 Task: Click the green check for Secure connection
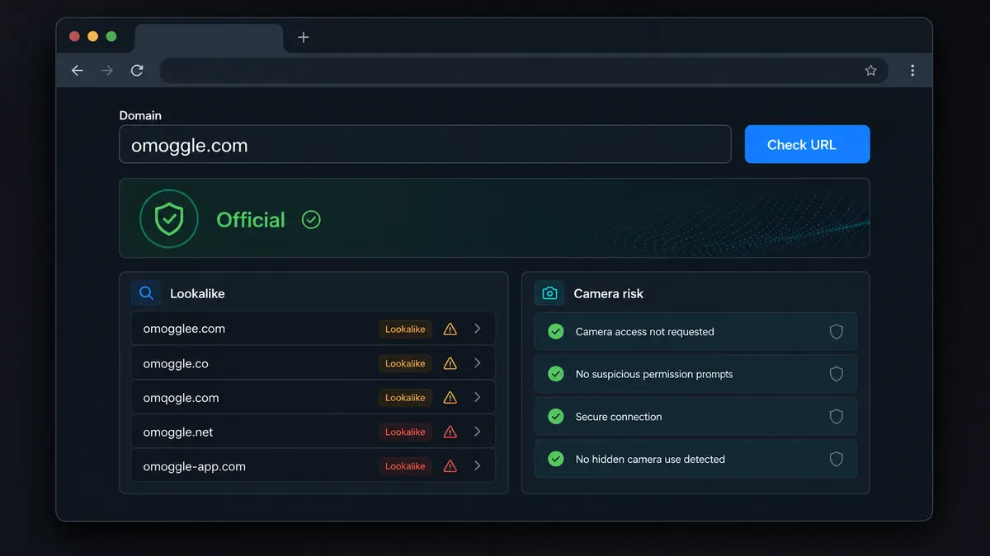(x=556, y=416)
